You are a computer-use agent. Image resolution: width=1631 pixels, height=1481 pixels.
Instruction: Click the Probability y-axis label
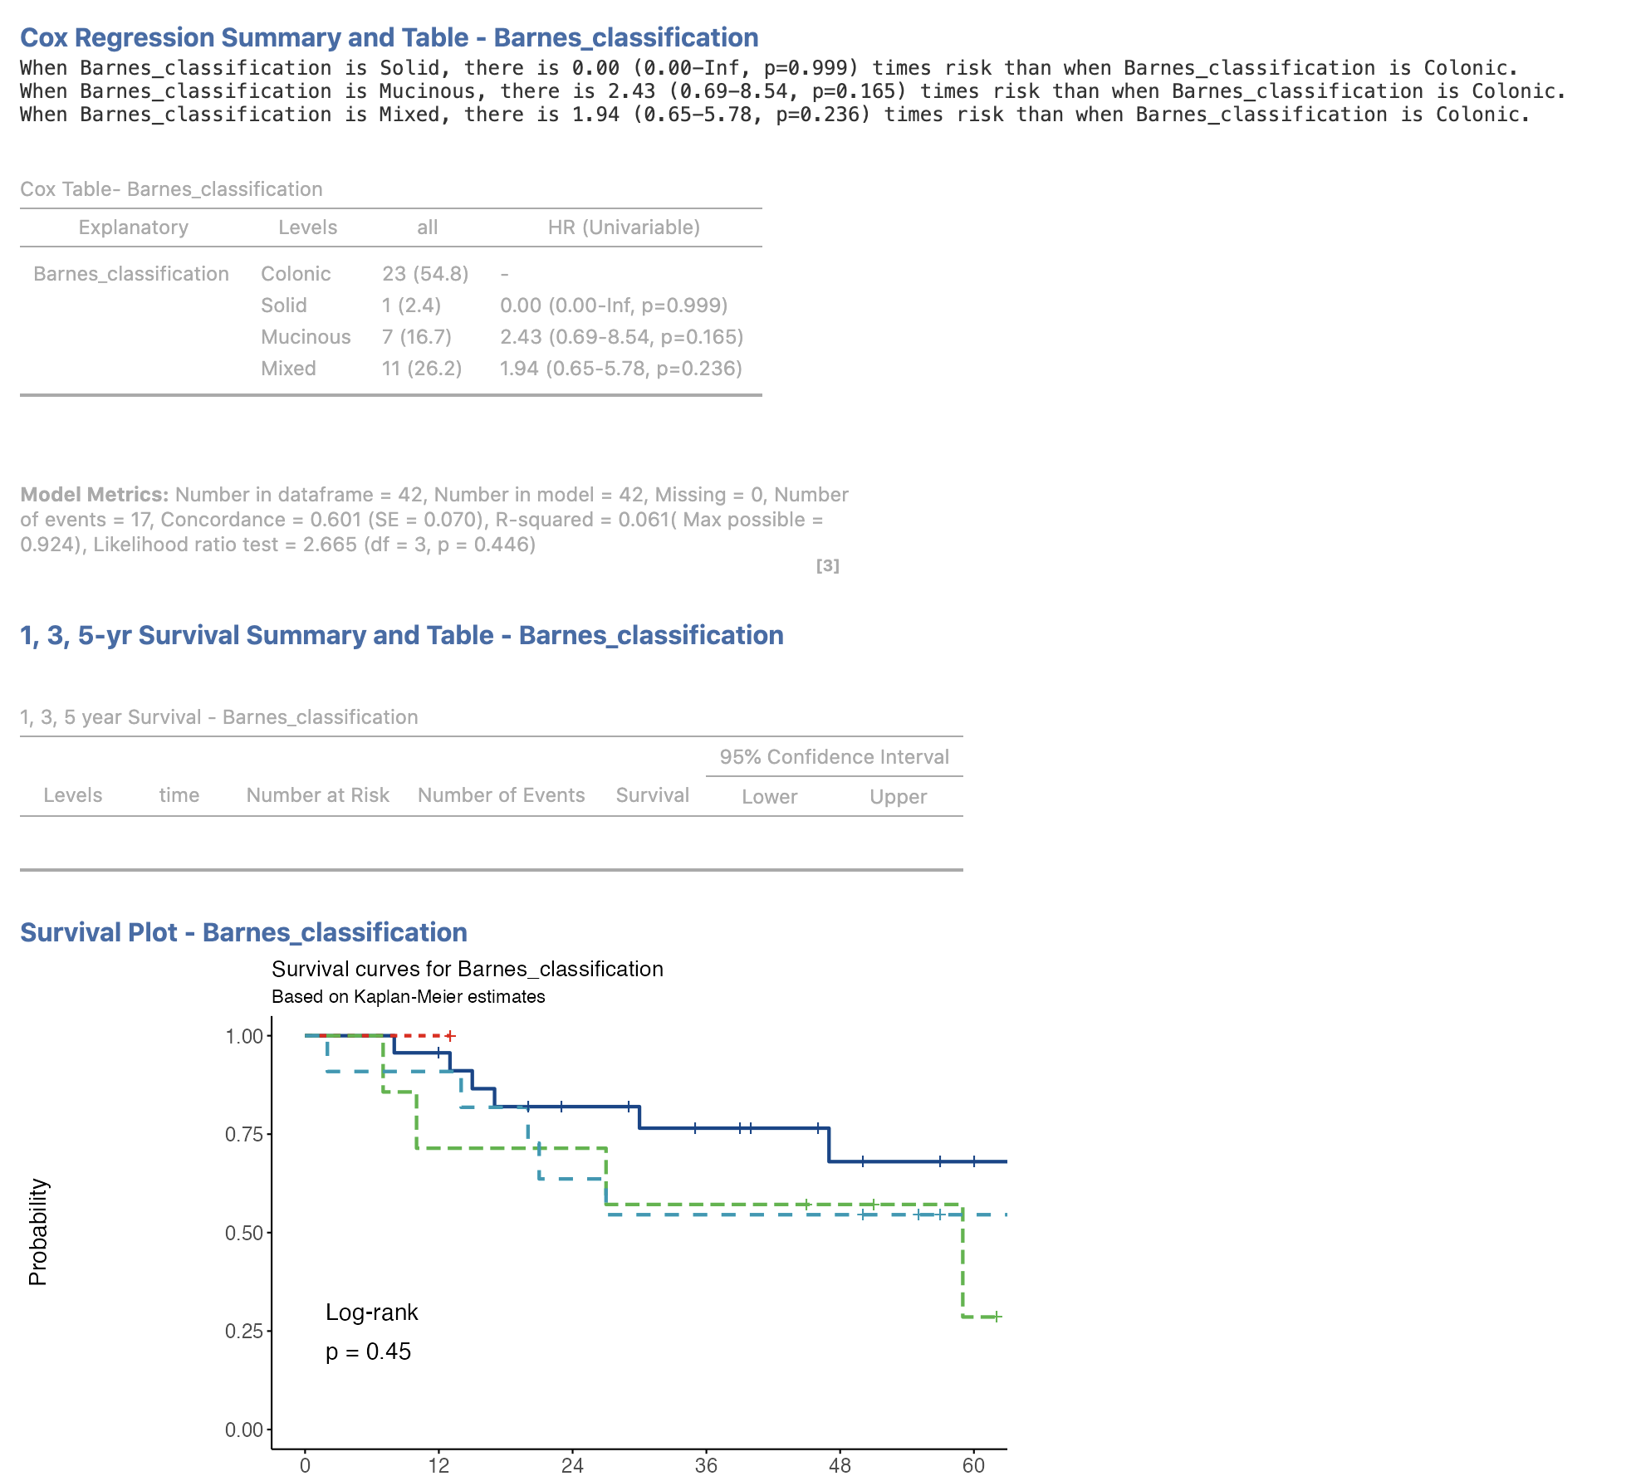point(38,1233)
